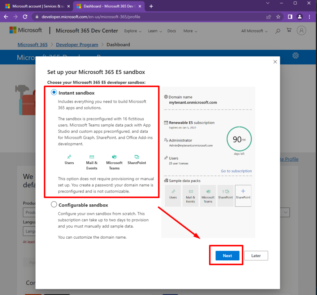Open the Docs navigation item
The image size is (317, 295).
[172, 31]
